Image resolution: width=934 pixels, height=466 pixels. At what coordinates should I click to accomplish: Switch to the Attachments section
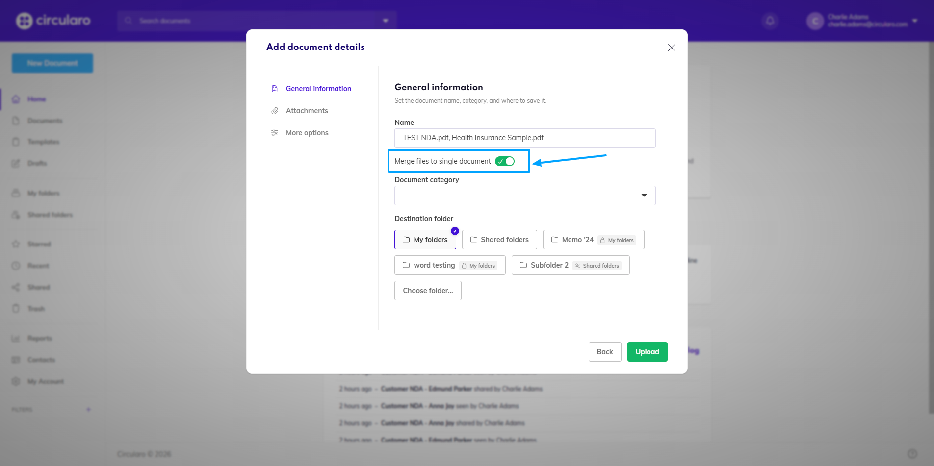tap(307, 111)
